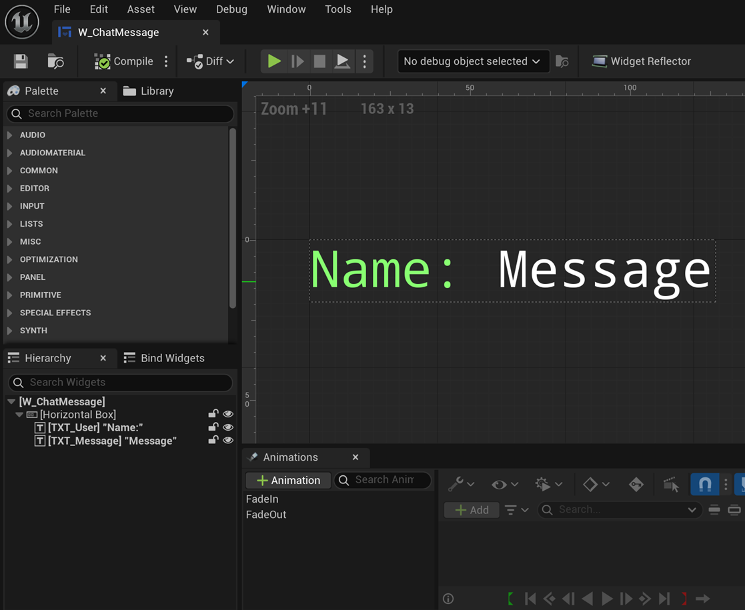Open the Diff dropdown
Viewport: 745px width, 610px height.
[x=212, y=61]
